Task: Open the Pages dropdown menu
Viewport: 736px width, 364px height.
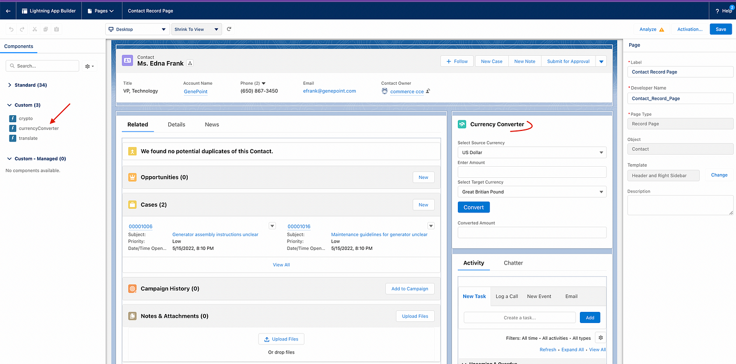Action: (x=100, y=11)
